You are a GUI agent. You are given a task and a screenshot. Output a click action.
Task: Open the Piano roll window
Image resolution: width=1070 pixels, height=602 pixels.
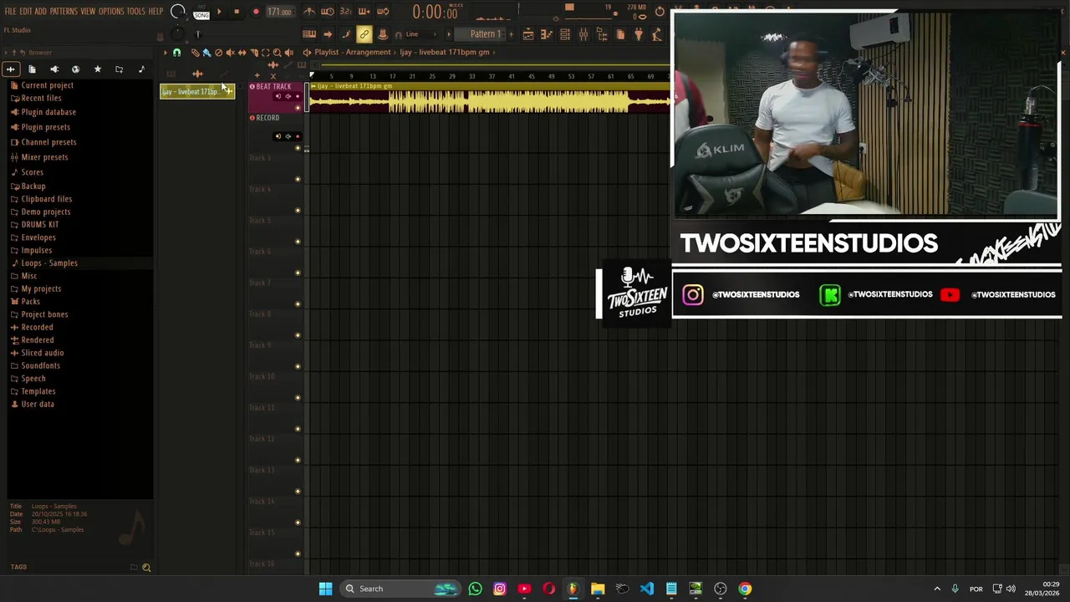(x=547, y=34)
